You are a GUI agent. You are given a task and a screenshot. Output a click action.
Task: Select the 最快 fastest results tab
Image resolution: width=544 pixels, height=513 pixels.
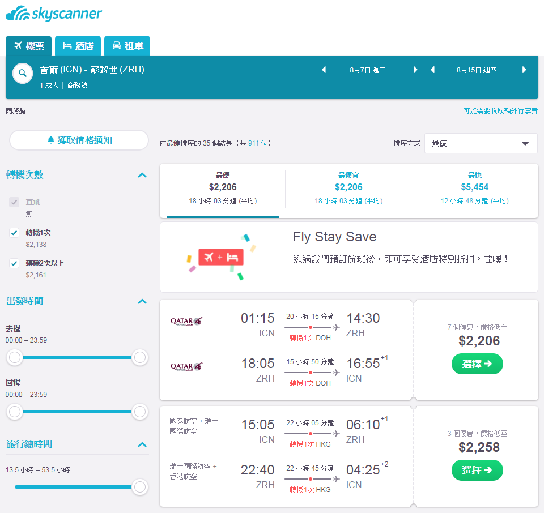pyautogui.click(x=475, y=188)
